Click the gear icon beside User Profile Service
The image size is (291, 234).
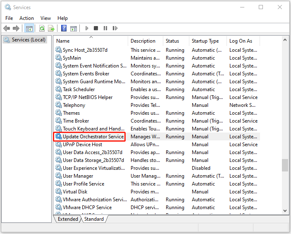click(59, 184)
